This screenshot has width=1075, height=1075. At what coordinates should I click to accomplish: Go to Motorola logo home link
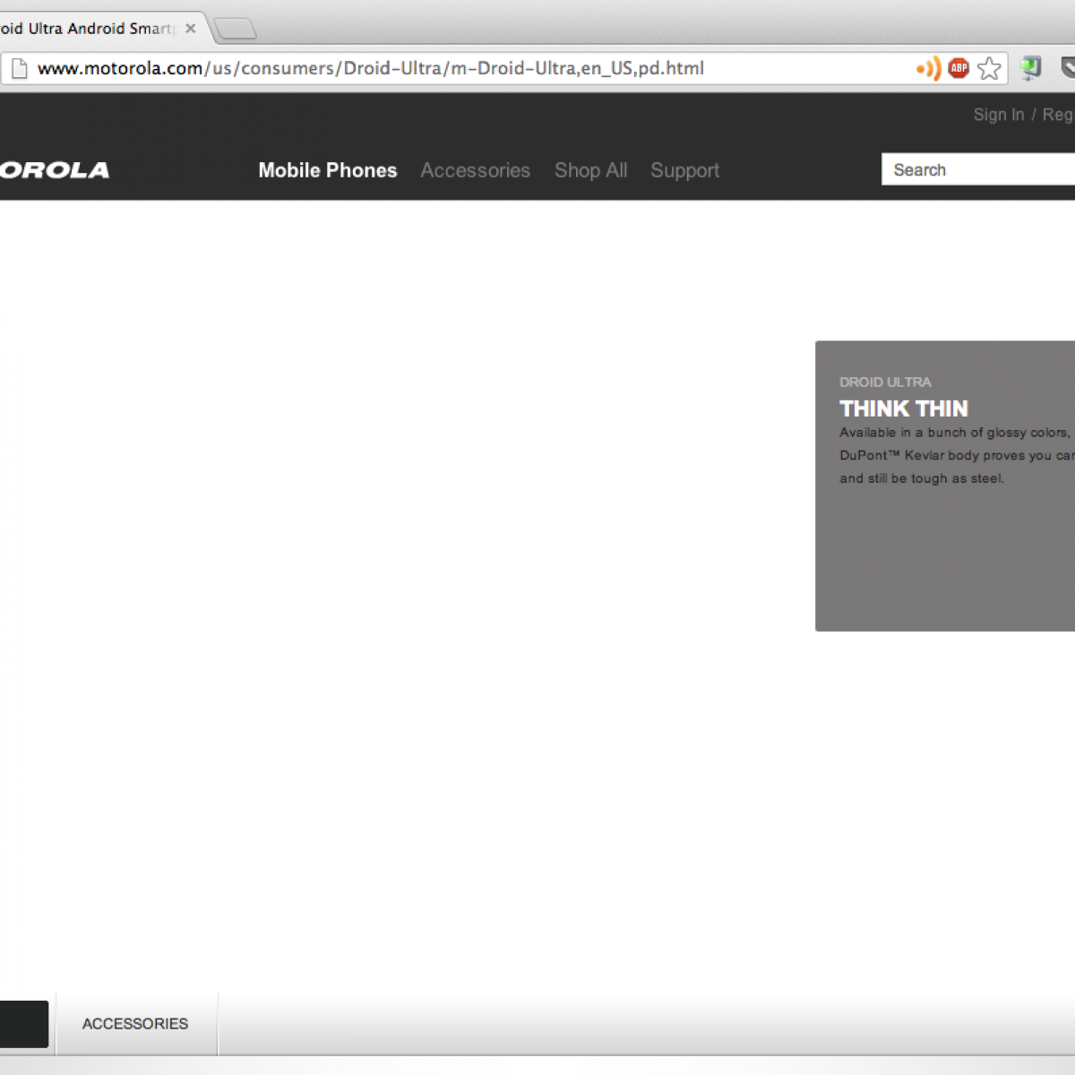pyautogui.click(x=55, y=170)
